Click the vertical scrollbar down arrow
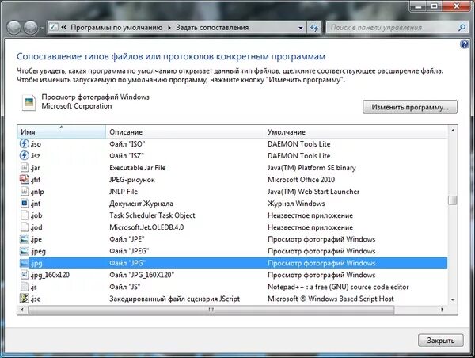This screenshot has width=475, height=358. click(453, 300)
